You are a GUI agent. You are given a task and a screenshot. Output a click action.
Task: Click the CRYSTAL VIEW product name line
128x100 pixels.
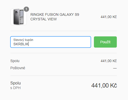tap(44, 19)
